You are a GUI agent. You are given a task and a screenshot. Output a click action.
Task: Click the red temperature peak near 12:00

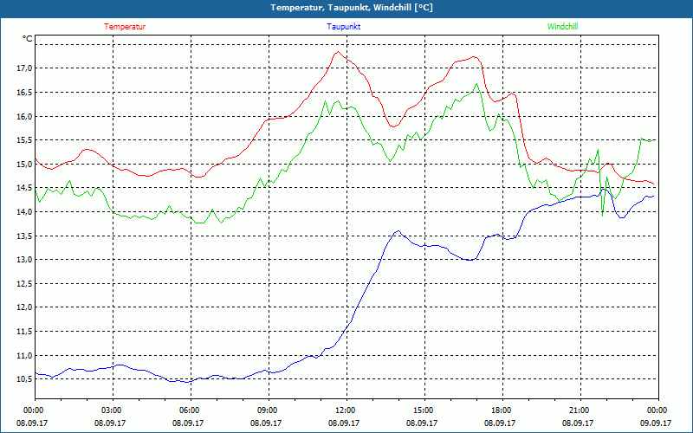click(x=338, y=52)
